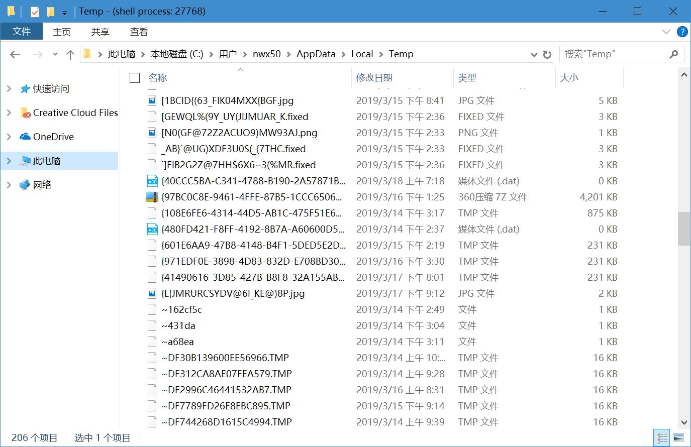The image size is (691, 447).
Task: Click the Up directory arrow
Action: pos(70,54)
